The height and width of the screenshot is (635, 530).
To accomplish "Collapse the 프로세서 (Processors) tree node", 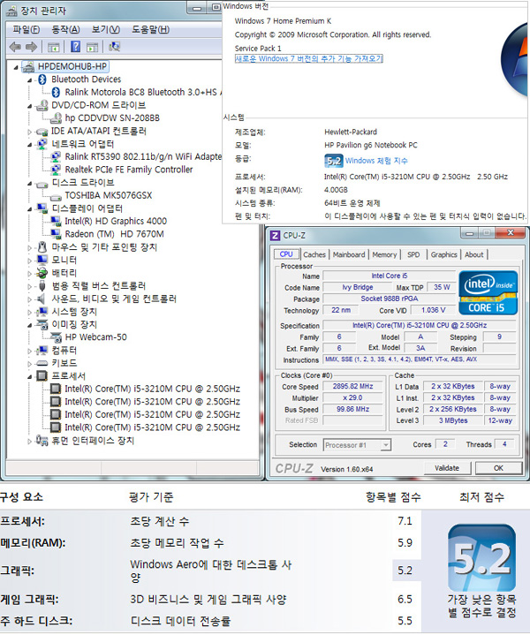I will pos(32,376).
